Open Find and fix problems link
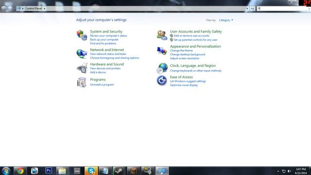This screenshot has width=311, height=175. (x=103, y=43)
